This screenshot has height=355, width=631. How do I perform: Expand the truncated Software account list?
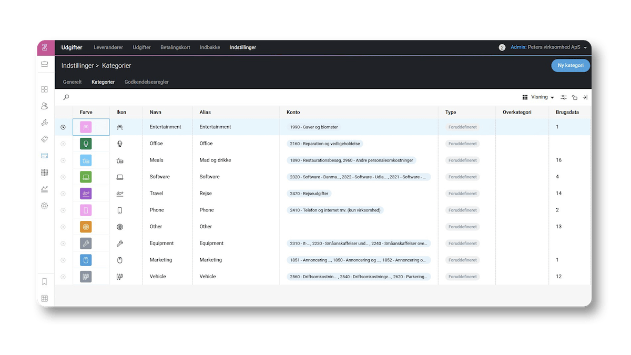[359, 177]
